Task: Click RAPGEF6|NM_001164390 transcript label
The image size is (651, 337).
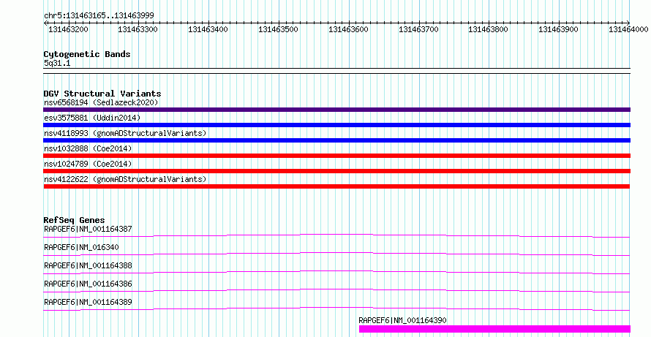Action: (403, 320)
